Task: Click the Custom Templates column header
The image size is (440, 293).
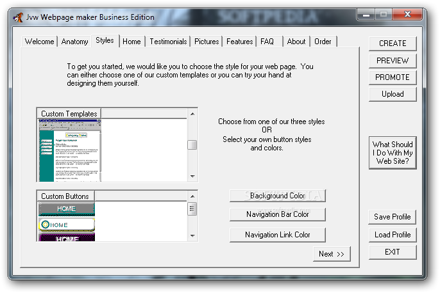Action: click(x=69, y=114)
